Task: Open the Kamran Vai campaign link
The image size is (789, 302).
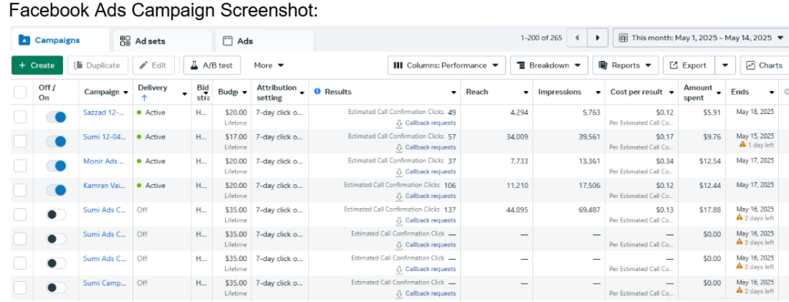Action: 104,186
